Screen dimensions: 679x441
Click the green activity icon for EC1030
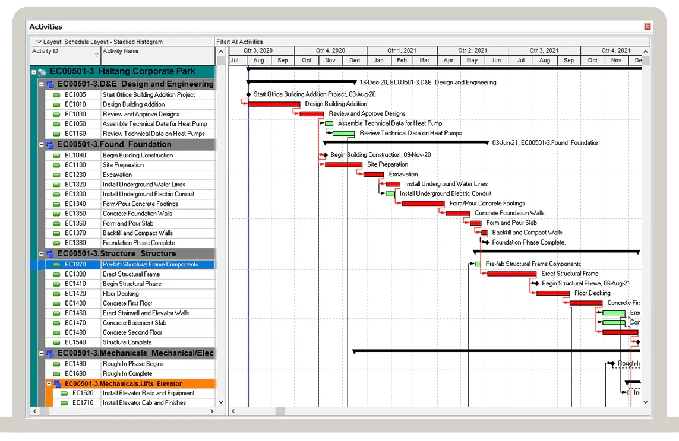(56, 114)
